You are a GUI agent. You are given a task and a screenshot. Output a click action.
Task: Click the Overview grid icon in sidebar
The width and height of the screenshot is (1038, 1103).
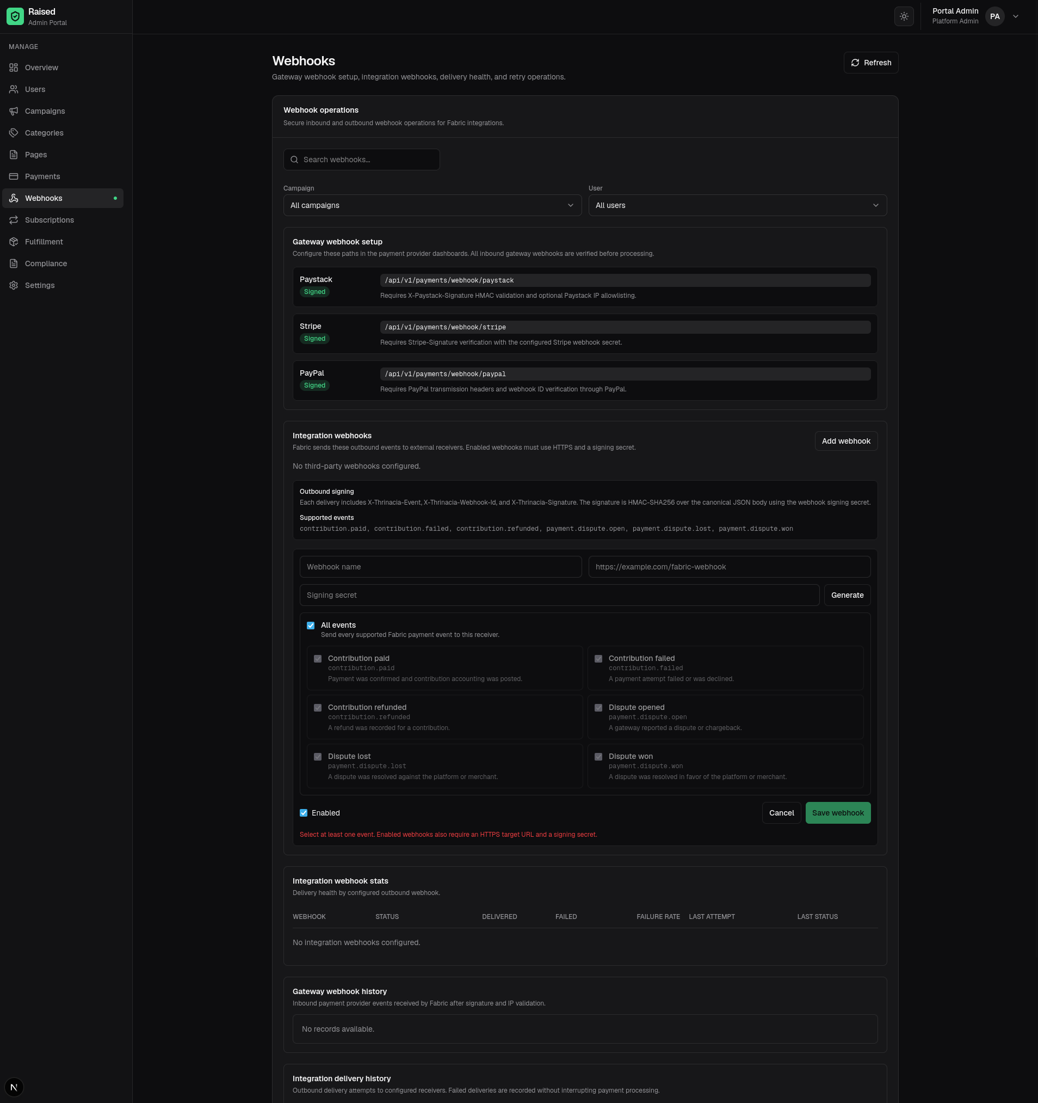(14, 68)
